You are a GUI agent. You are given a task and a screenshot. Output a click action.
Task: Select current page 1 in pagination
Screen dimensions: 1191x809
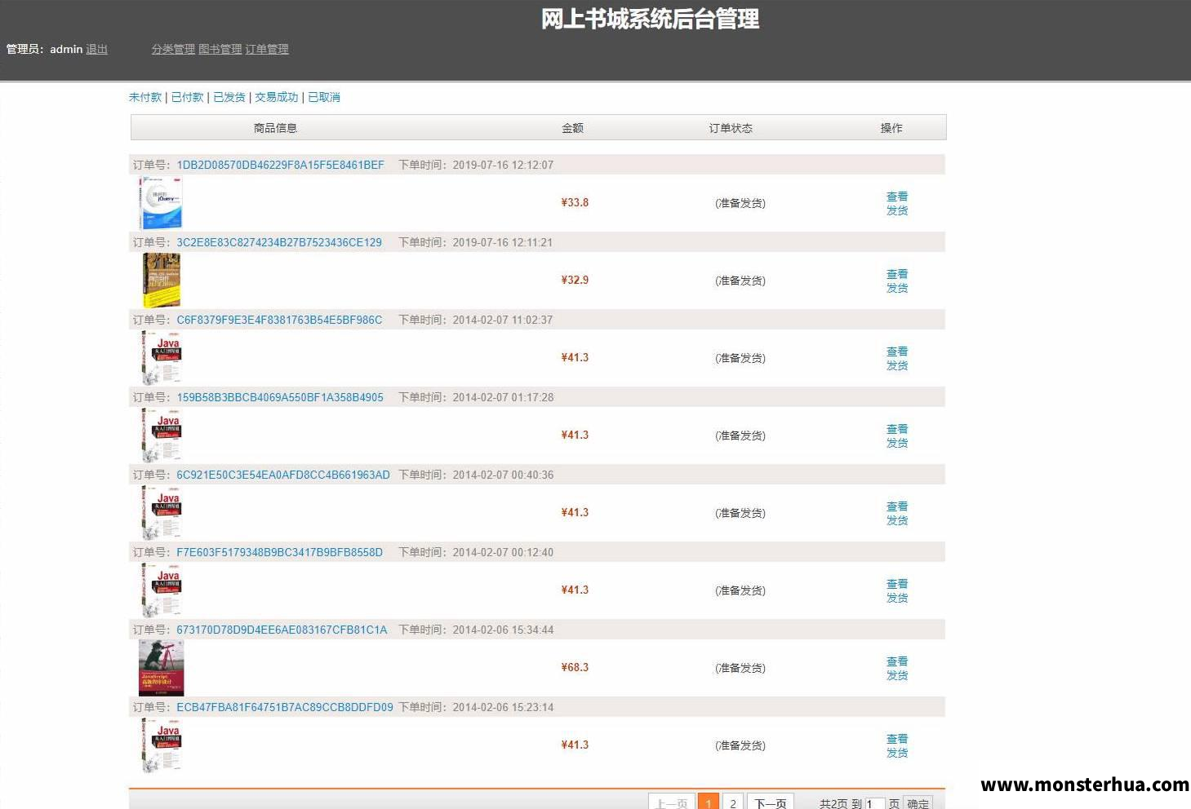point(709,802)
